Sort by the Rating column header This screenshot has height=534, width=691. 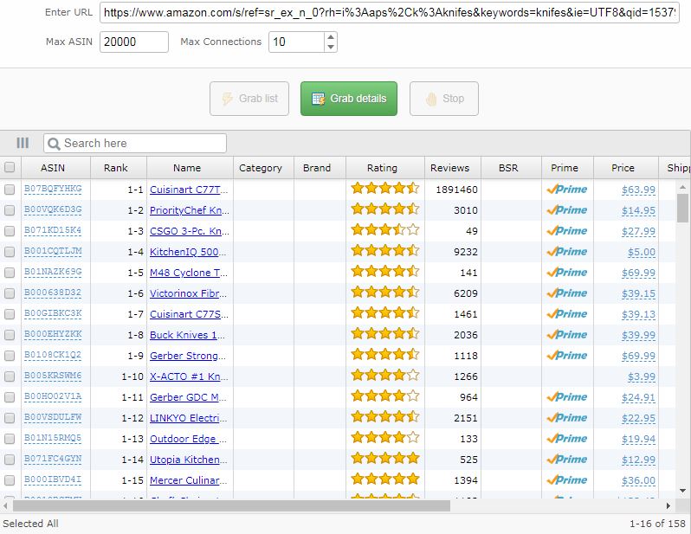coord(382,168)
